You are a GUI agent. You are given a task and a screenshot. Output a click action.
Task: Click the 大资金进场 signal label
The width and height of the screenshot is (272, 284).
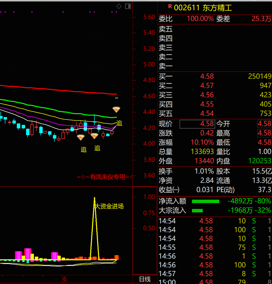[x=109, y=206]
